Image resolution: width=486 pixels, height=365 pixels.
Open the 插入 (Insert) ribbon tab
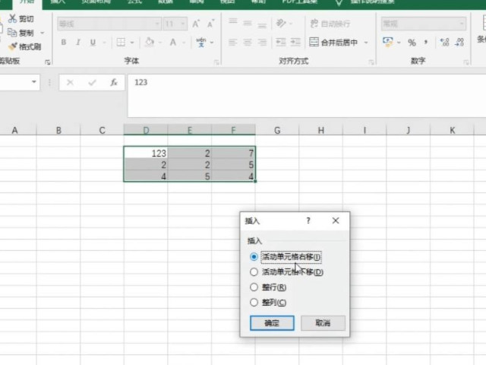point(58,3)
